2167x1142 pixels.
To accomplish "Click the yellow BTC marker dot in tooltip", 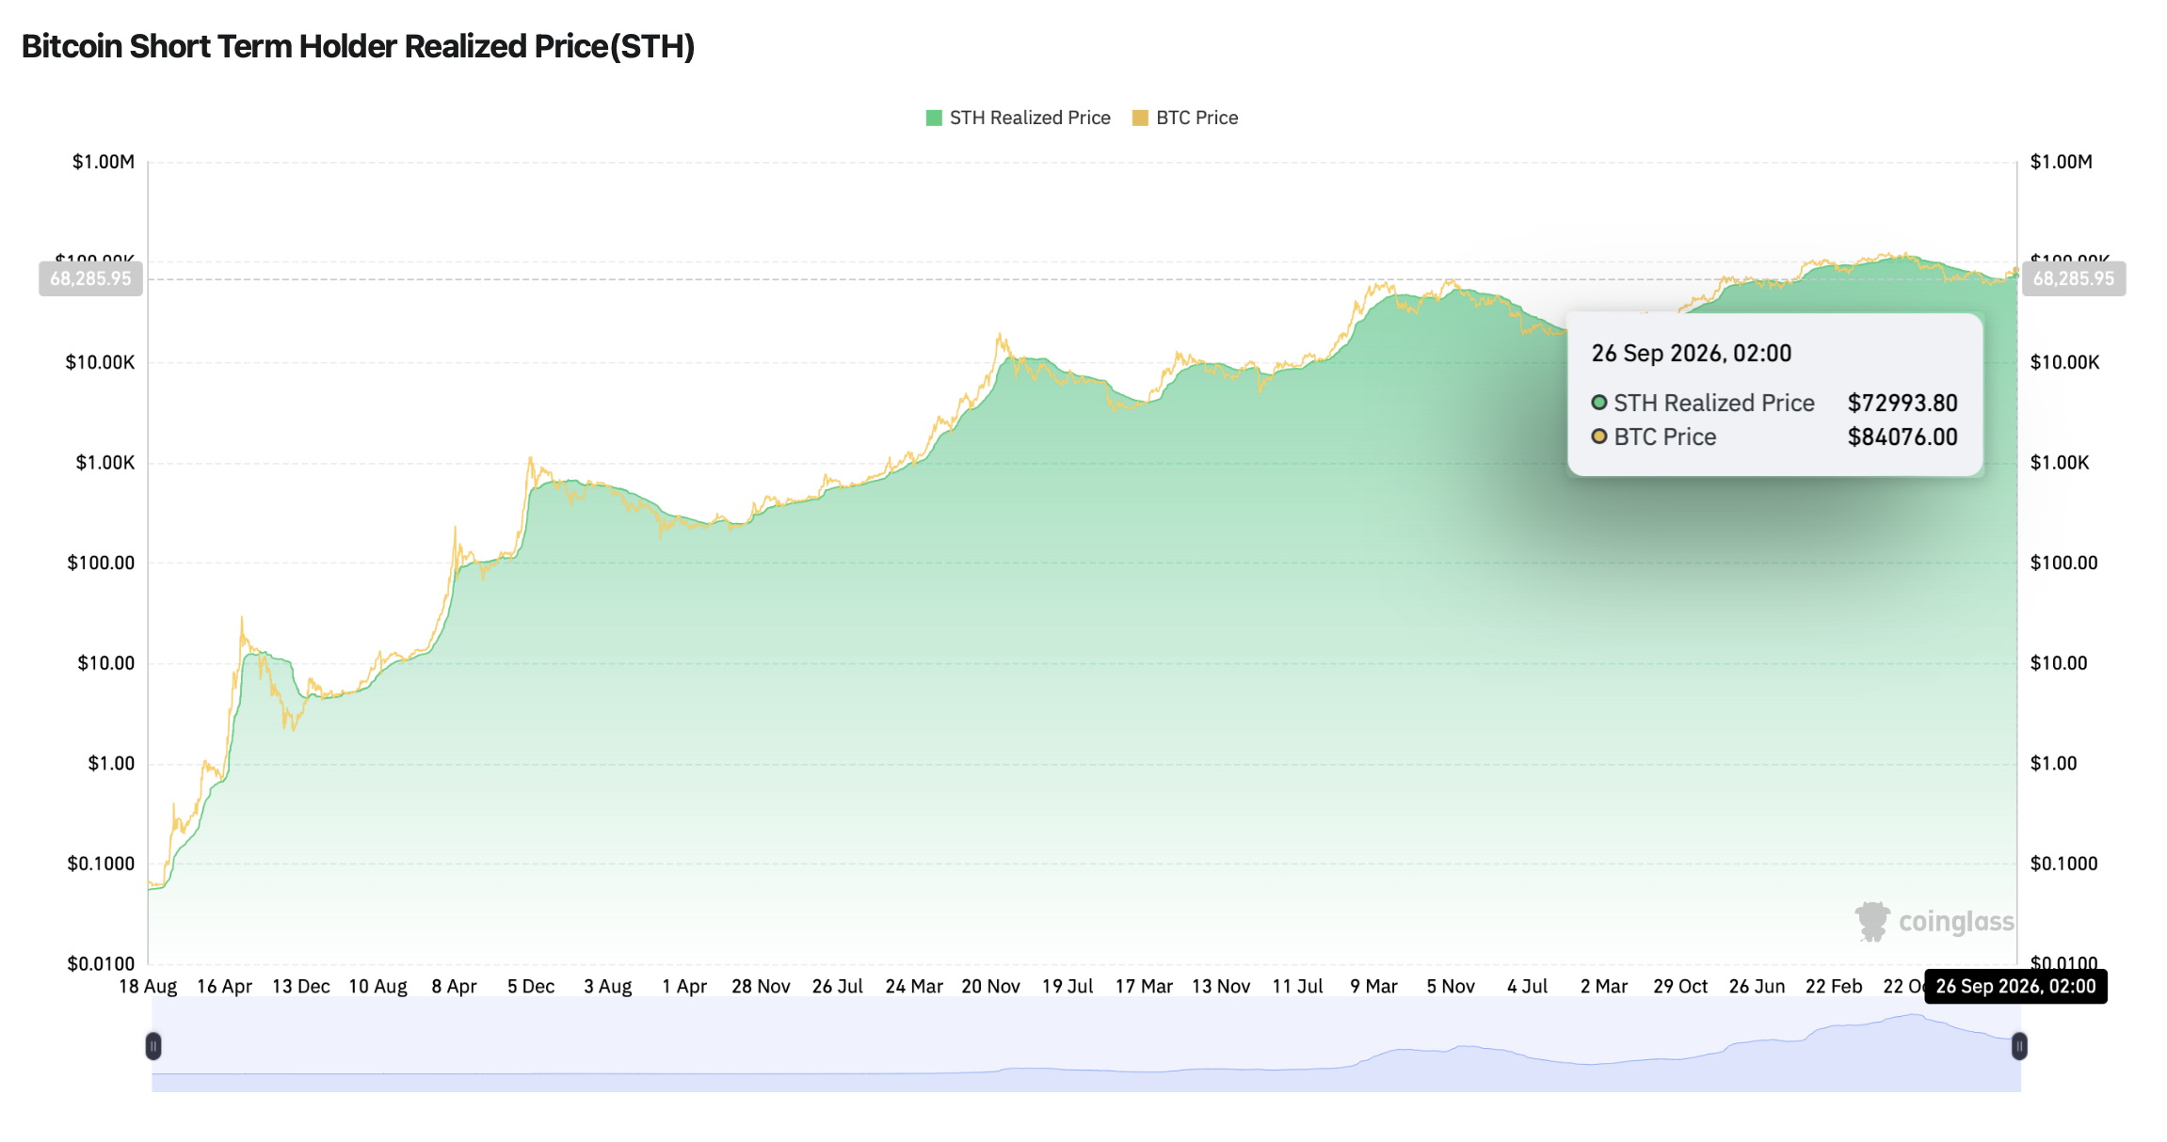I will pos(1598,436).
